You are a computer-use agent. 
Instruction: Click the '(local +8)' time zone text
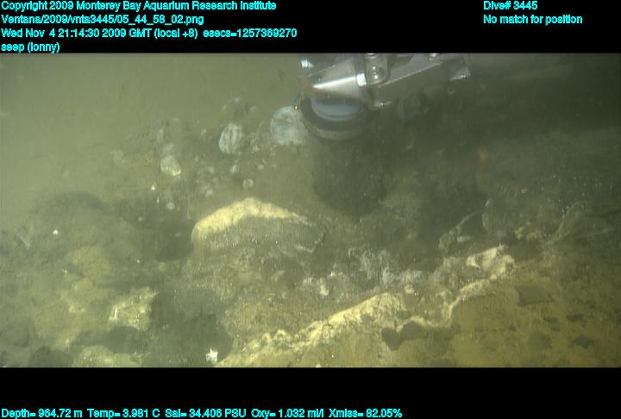click(176, 33)
